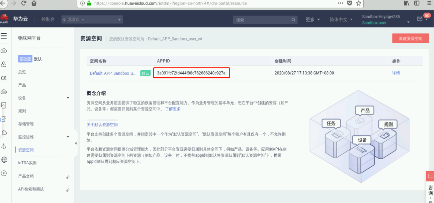Click the 华为云 brand text
434x203 pixels.
point(21,19)
